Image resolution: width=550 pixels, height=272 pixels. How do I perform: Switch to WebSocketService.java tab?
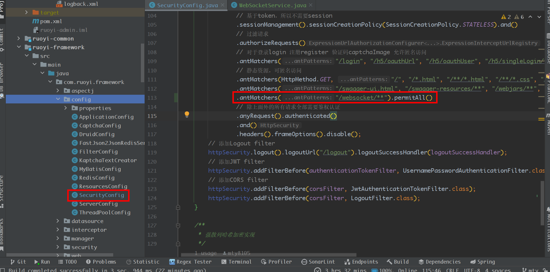click(272, 5)
